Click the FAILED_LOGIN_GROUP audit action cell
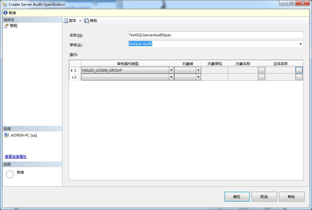The width and height of the screenshot is (312, 210). point(125,70)
